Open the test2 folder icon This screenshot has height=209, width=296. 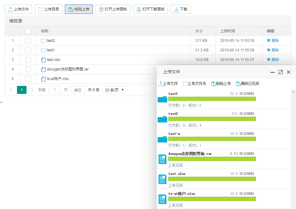click(x=43, y=40)
